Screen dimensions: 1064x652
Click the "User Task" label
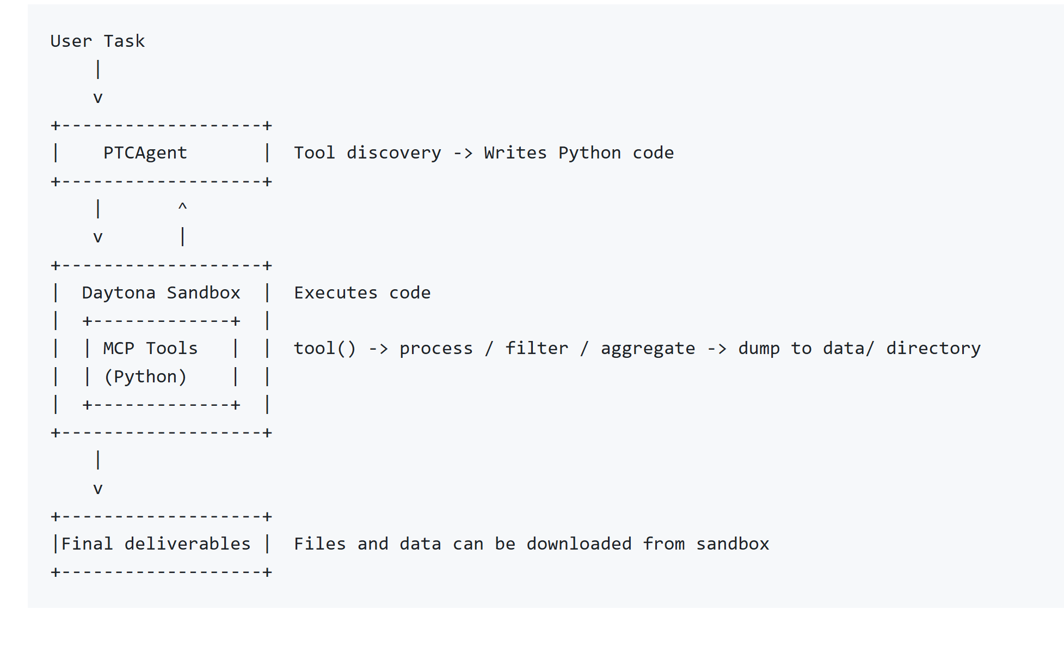click(x=97, y=41)
